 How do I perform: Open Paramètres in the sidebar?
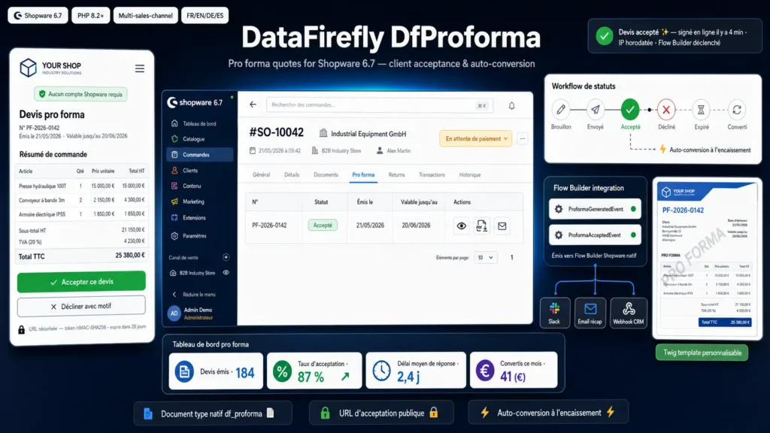(199, 235)
